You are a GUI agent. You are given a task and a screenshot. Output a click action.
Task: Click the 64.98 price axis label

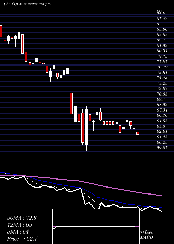(162, 121)
